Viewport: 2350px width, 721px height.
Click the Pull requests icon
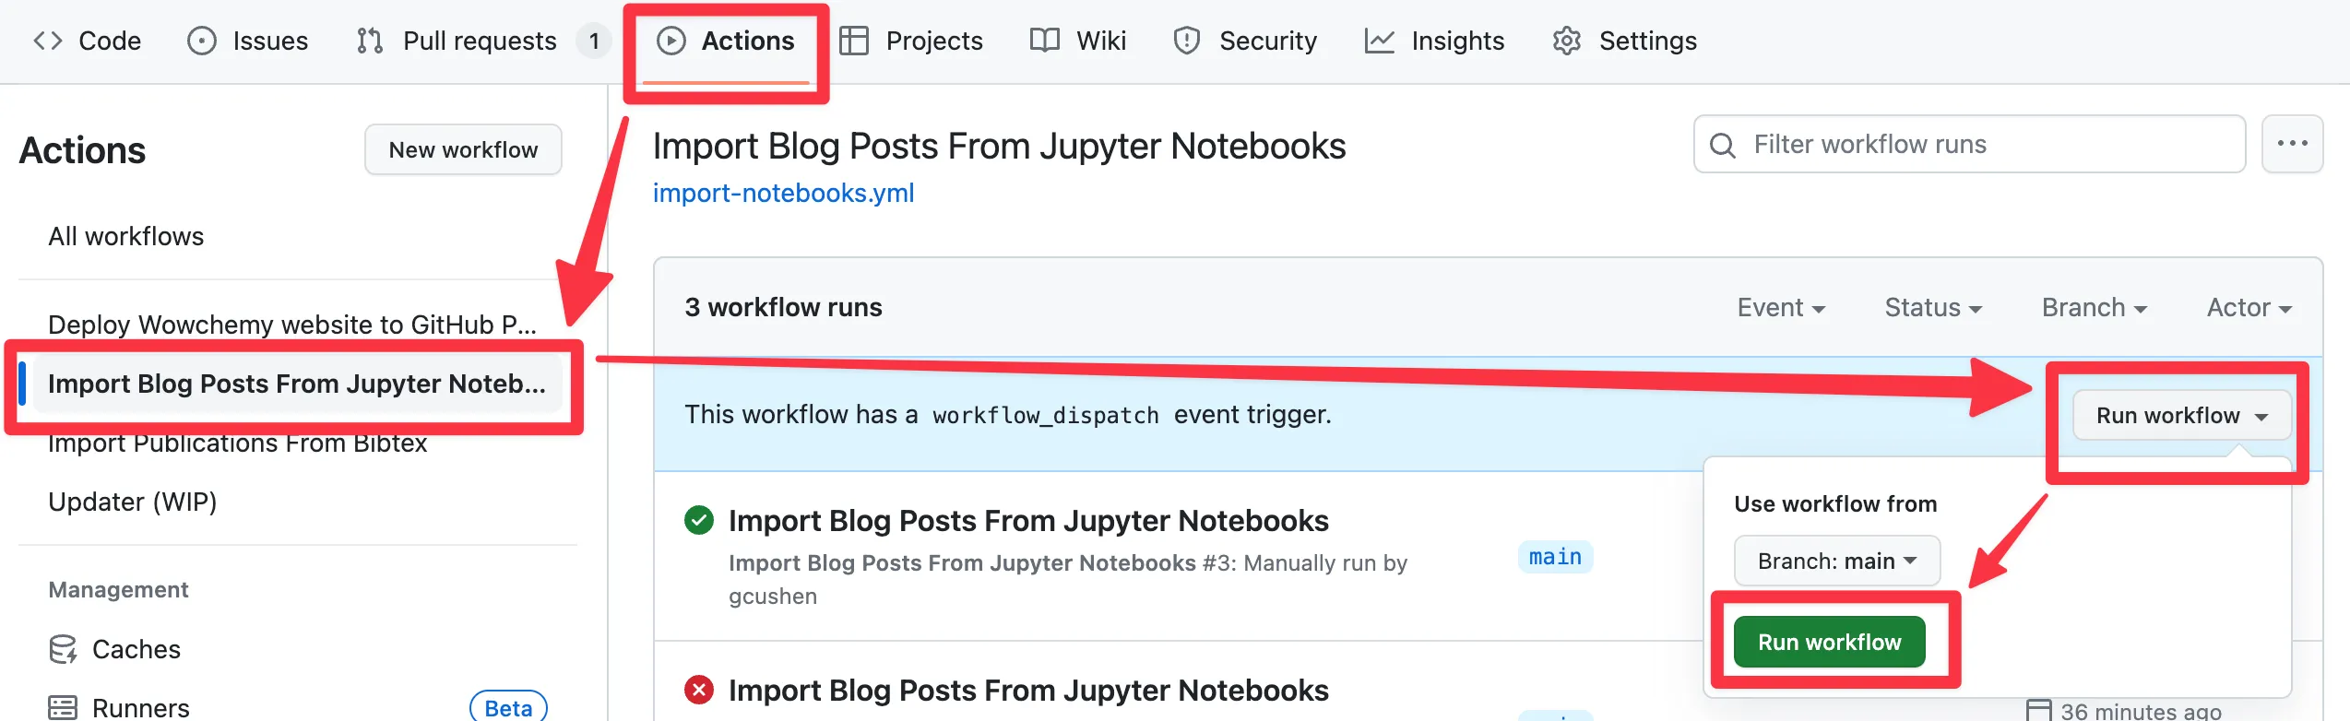[x=370, y=41]
